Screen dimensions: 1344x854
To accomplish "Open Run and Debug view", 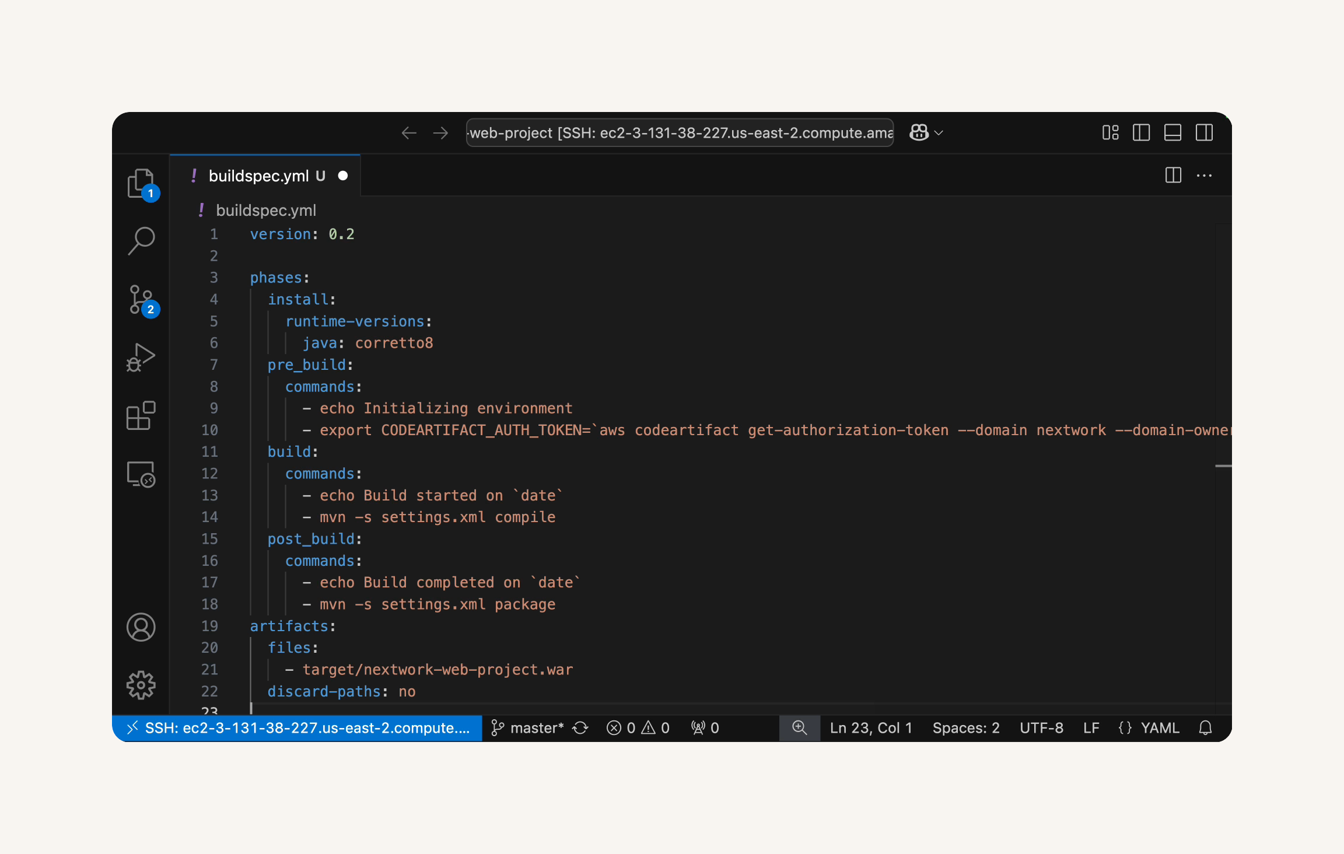I will tap(141, 358).
